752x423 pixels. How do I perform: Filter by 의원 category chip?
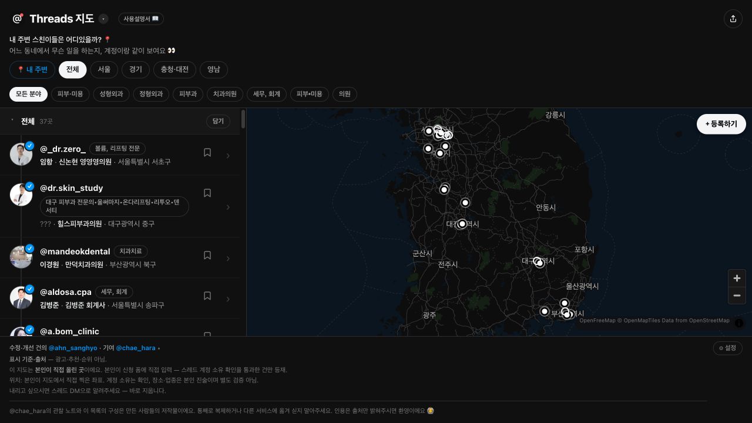345,94
